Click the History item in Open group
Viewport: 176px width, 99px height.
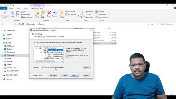89,17
